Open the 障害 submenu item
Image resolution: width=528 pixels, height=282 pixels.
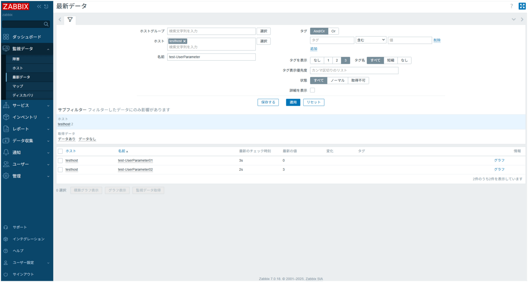coord(16,59)
